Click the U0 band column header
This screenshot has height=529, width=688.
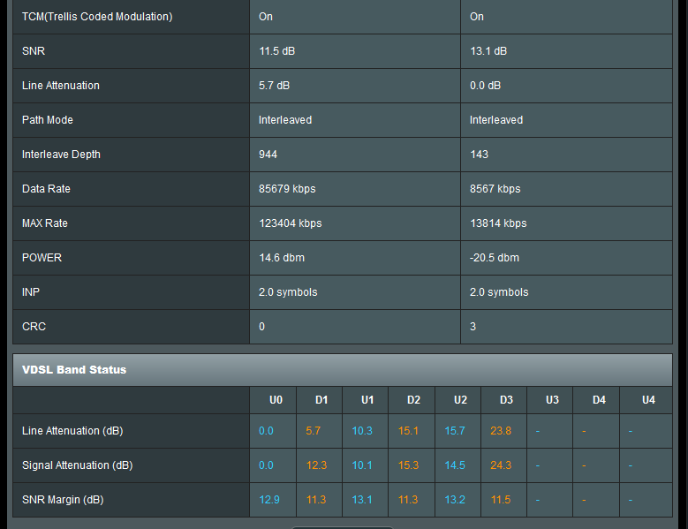[x=276, y=400]
